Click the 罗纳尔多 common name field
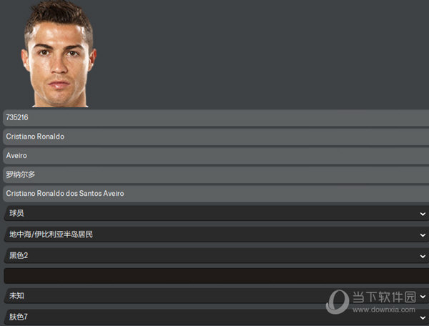This screenshot has height=326, width=429. point(216,174)
